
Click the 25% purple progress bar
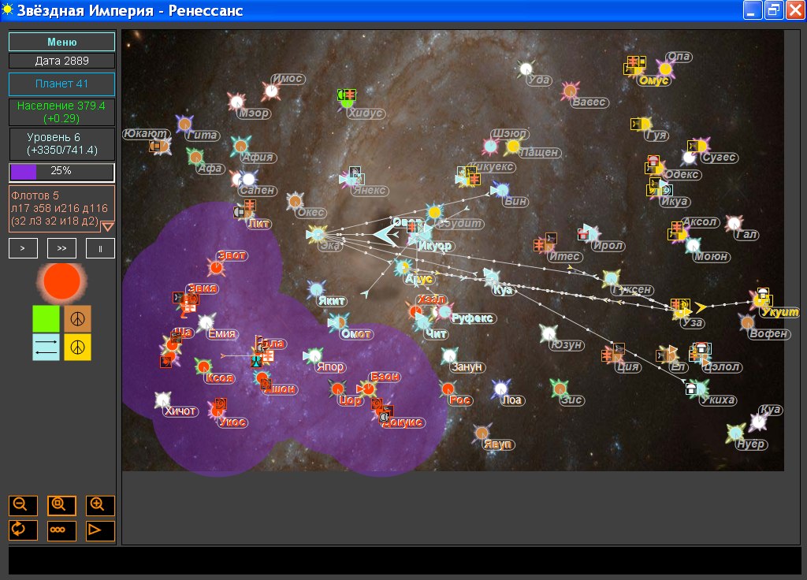61,171
